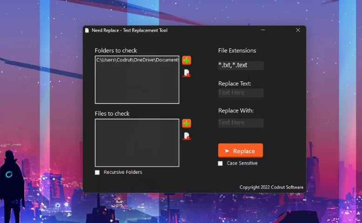This screenshot has height=223, width=362.
Task: Click the app document icon in the title bar
Action: 87,30
